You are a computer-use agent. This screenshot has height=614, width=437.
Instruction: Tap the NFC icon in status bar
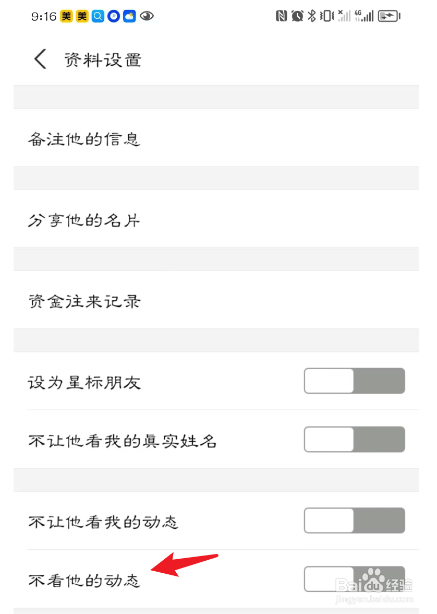tap(281, 16)
